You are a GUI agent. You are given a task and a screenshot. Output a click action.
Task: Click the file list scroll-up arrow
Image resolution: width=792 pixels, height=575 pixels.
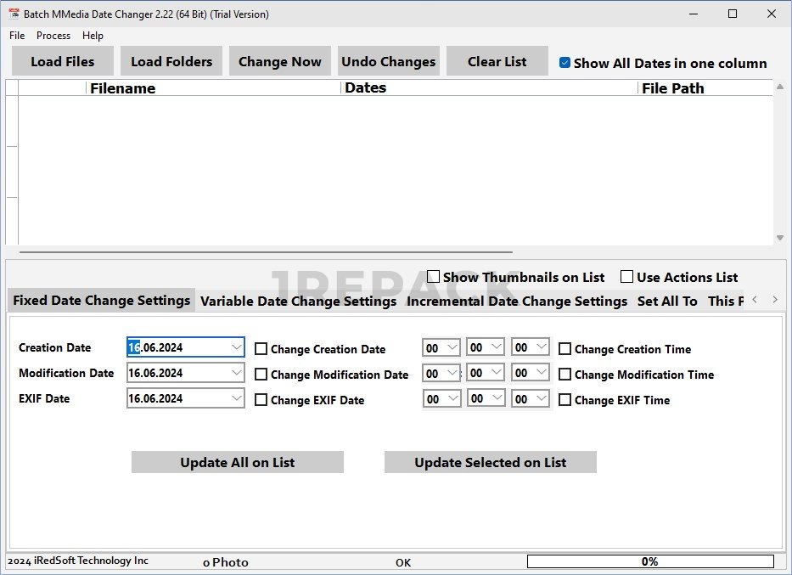click(x=779, y=86)
